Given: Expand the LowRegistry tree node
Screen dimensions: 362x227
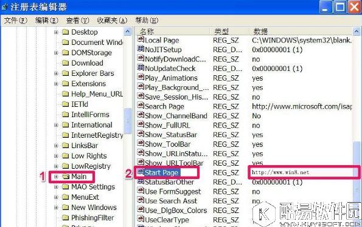Looking at the screenshot, I should (56, 166).
